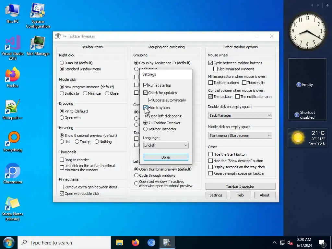The image size is (332, 249).
Task: Click the Windows Start orb
Action: pyautogui.click(x=8, y=243)
